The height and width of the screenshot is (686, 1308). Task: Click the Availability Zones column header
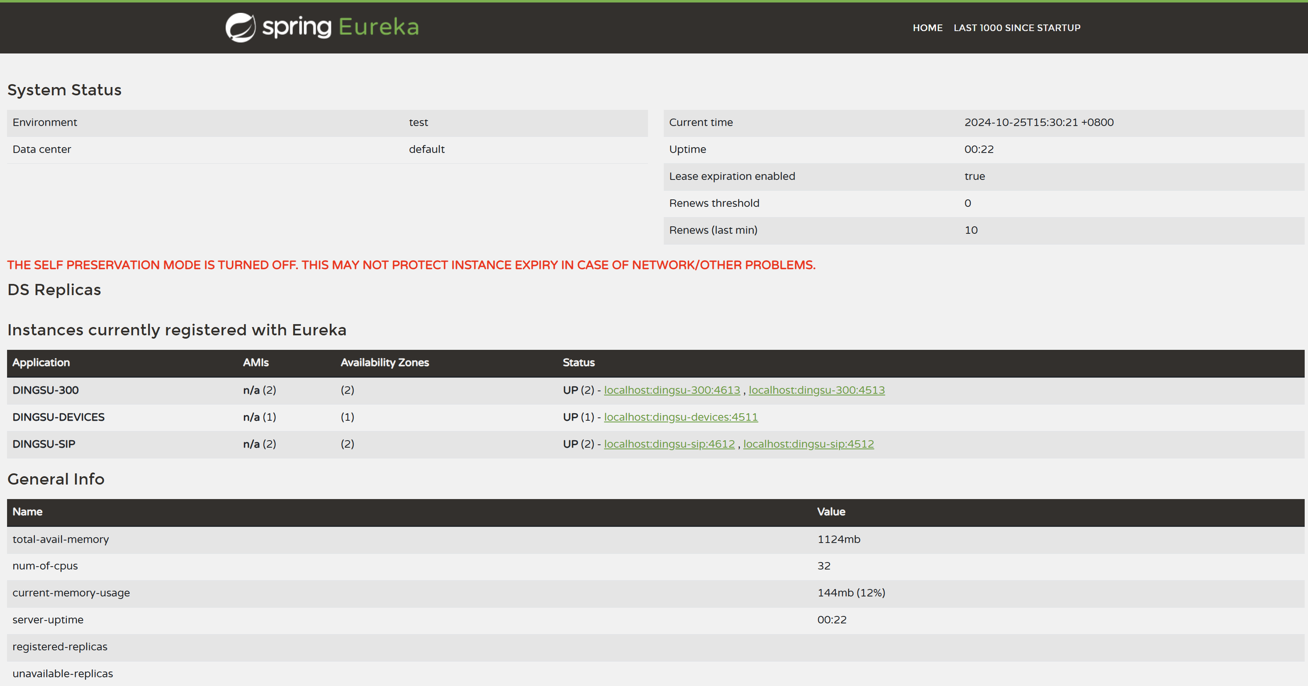pos(385,362)
